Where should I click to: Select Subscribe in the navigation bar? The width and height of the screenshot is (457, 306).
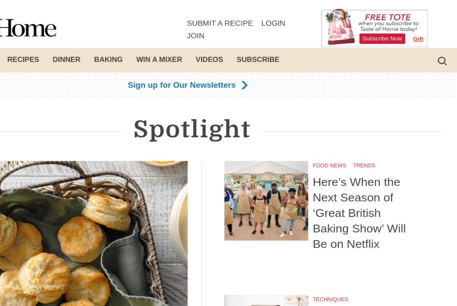pyautogui.click(x=258, y=59)
